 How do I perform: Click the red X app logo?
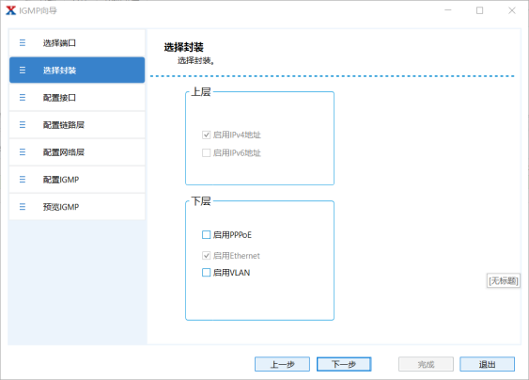click(x=10, y=10)
